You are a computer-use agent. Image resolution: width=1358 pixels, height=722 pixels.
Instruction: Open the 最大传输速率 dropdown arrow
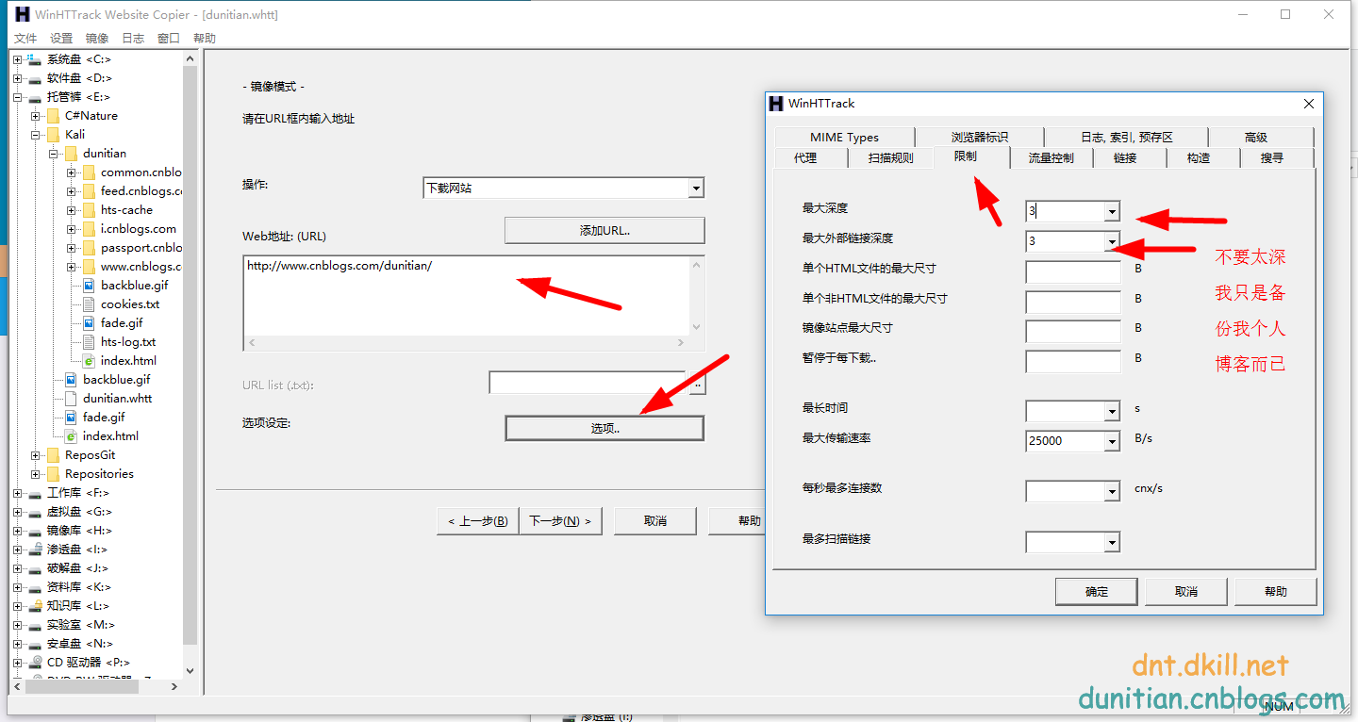point(1112,441)
